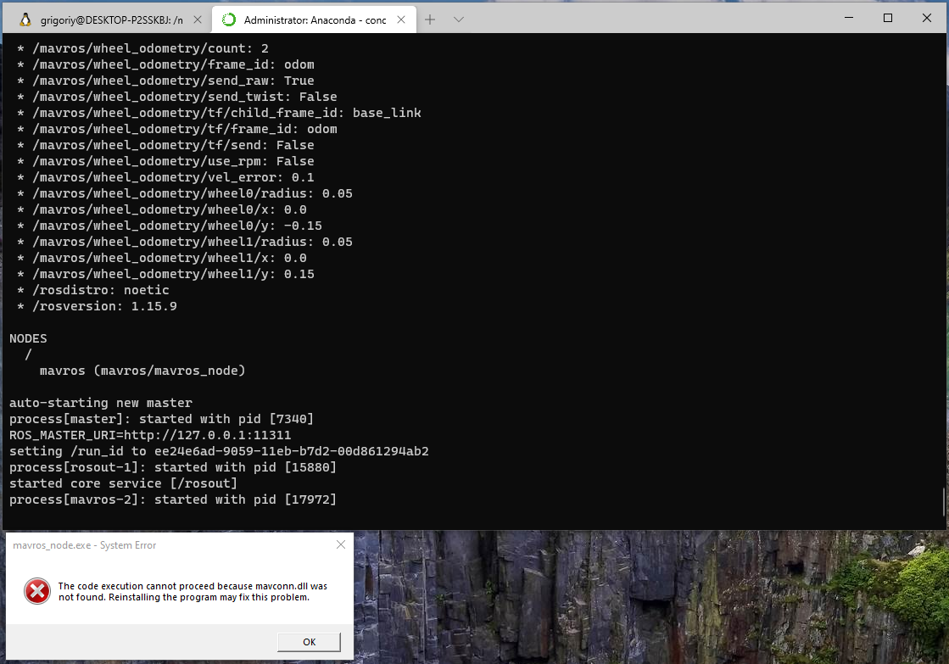Click the green Anaconda ring icon on the active tab
The height and width of the screenshot is (664, 949).
pyautogui.click(x=228, y=17)
